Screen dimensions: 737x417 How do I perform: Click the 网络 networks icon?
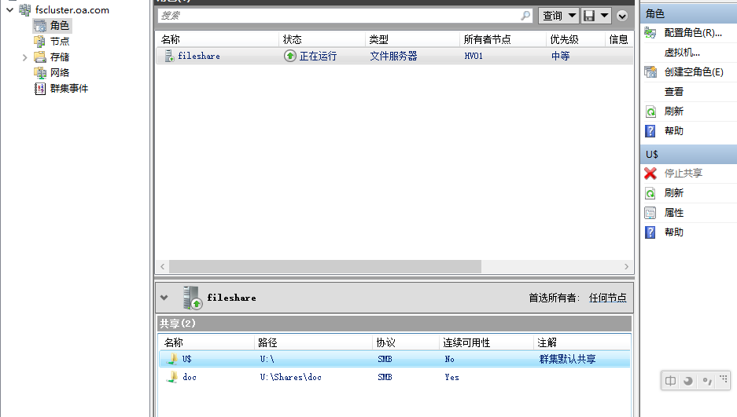coord(40,73)
